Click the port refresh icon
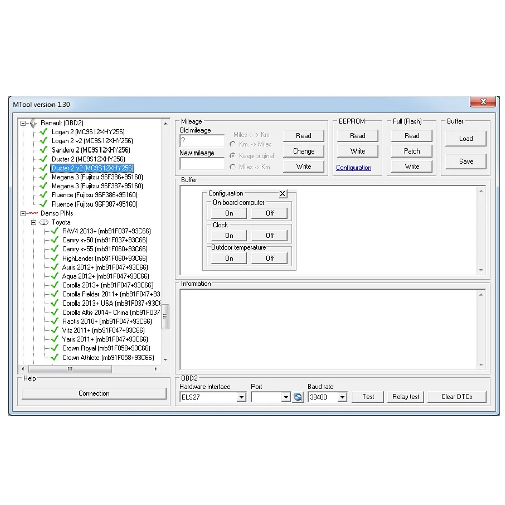The image size is (505, 505). click(298, 397)
